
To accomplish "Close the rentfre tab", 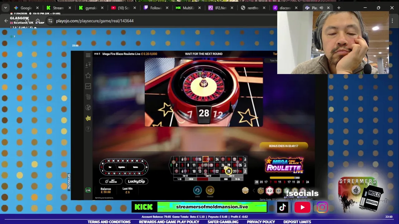I will (264, 8).
